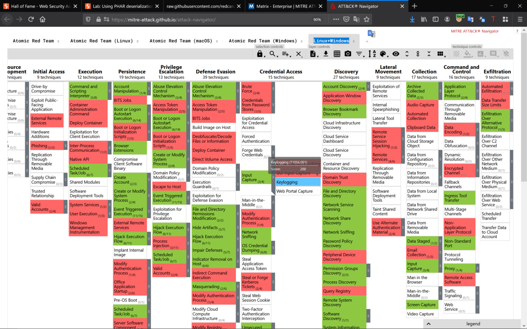Open the sorting A-Z icon

(372, 54)
